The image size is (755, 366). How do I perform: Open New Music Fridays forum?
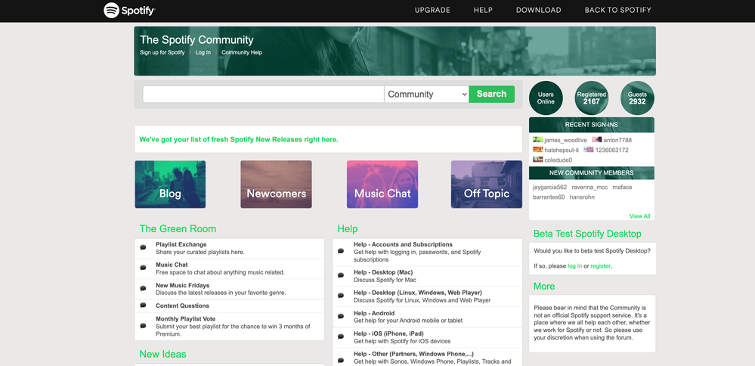182,286
